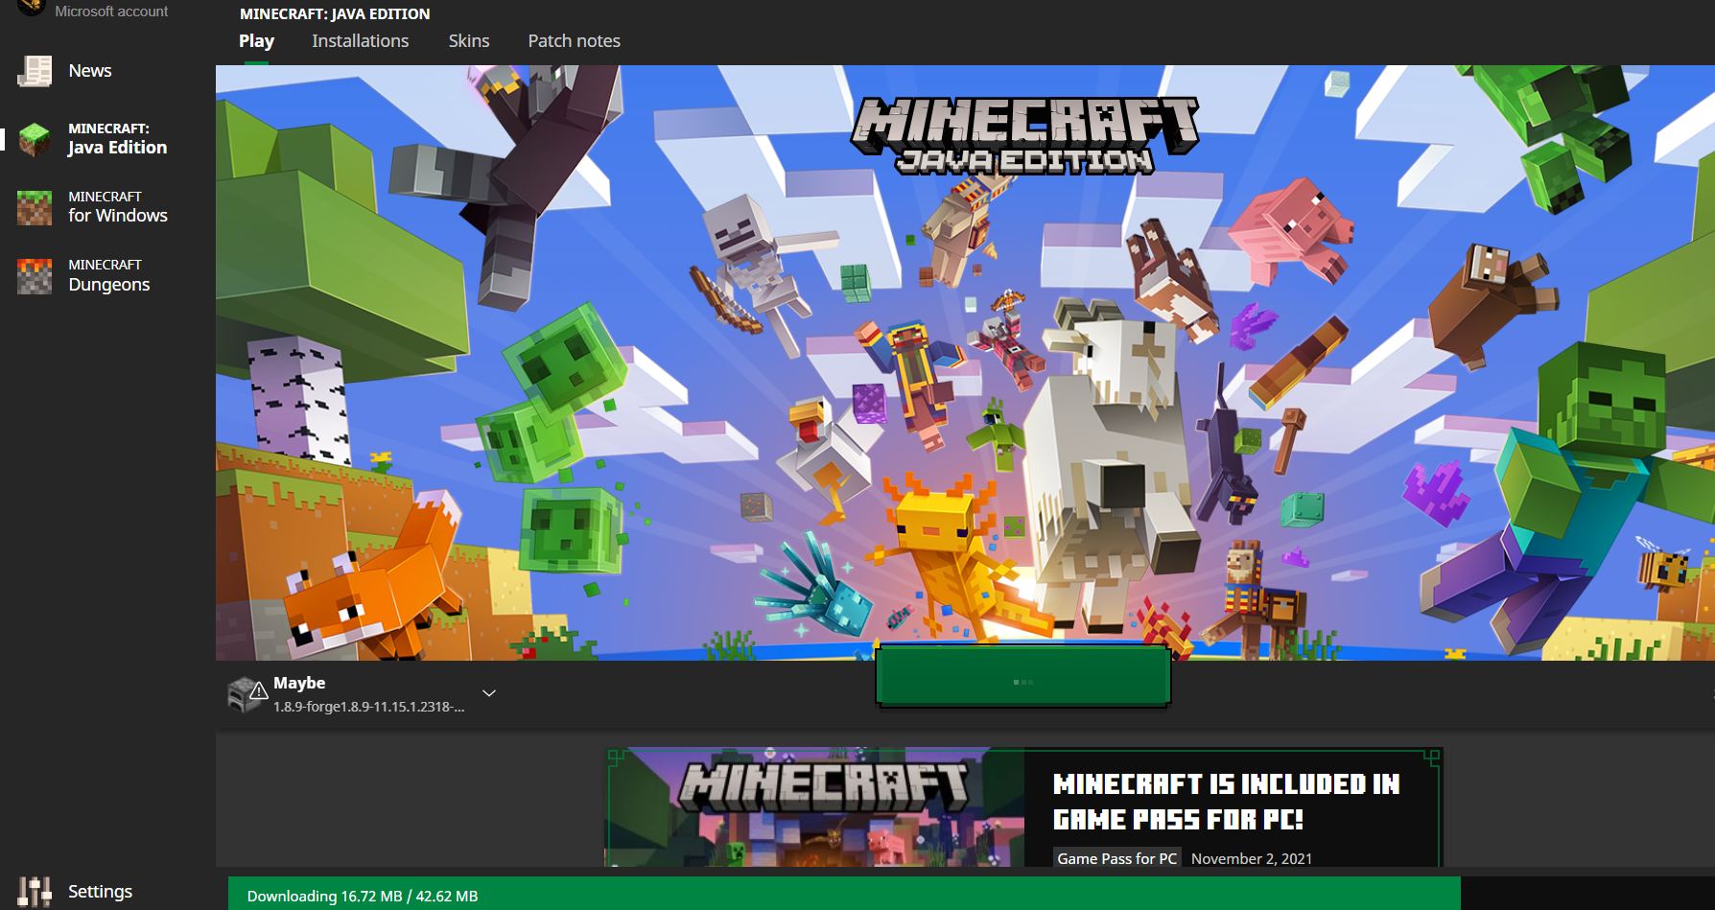Click the '1.8.9-forge1.8.9-11.15.1.2318-...' version text
Viewport: 1715px width, 910px height.
[369, 707]
